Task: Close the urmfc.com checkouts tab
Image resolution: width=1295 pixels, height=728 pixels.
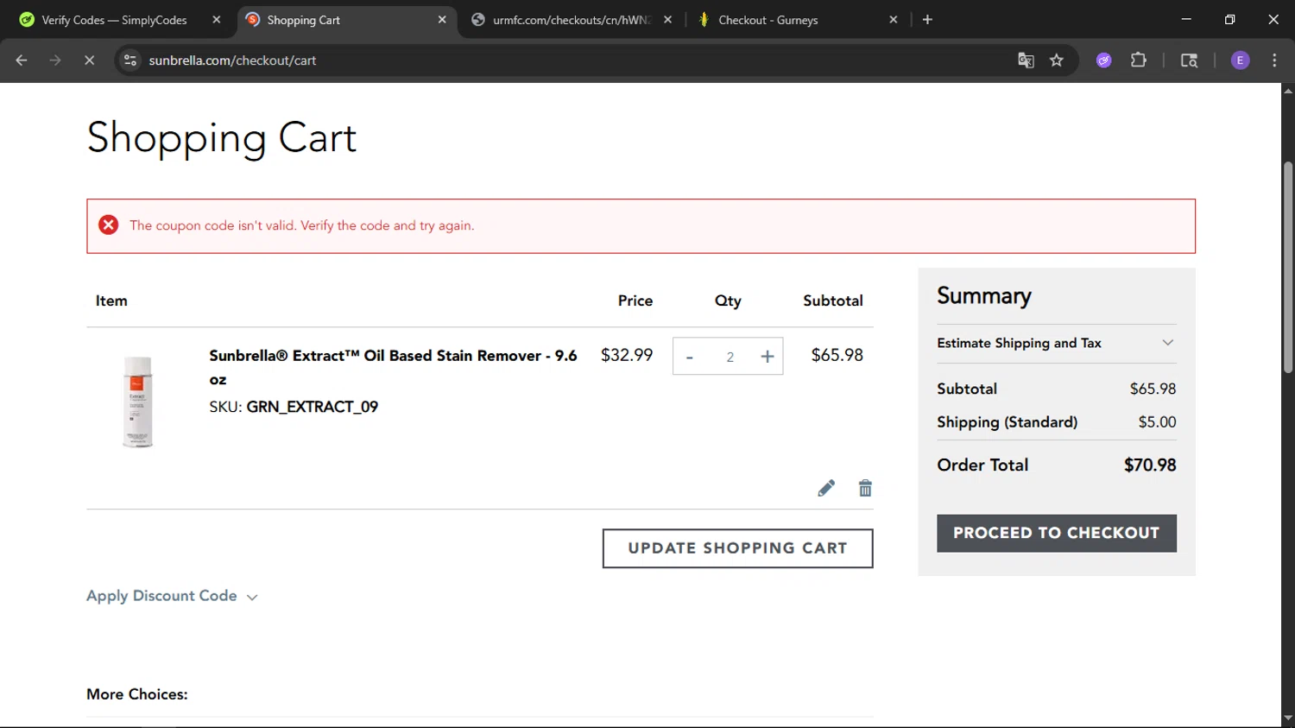Action: 667,20
